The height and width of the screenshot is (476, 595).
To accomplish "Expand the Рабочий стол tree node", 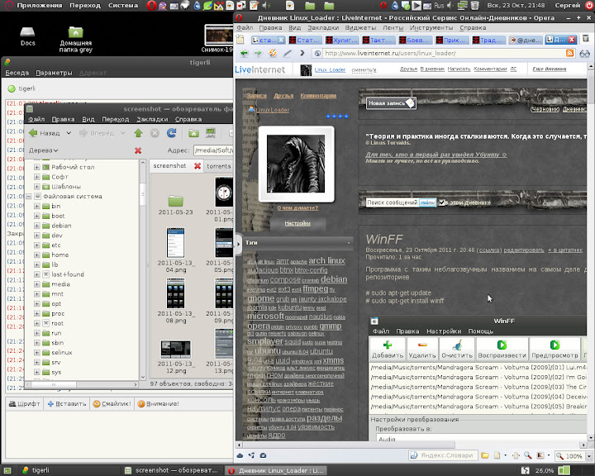I will tap(37, 167).
